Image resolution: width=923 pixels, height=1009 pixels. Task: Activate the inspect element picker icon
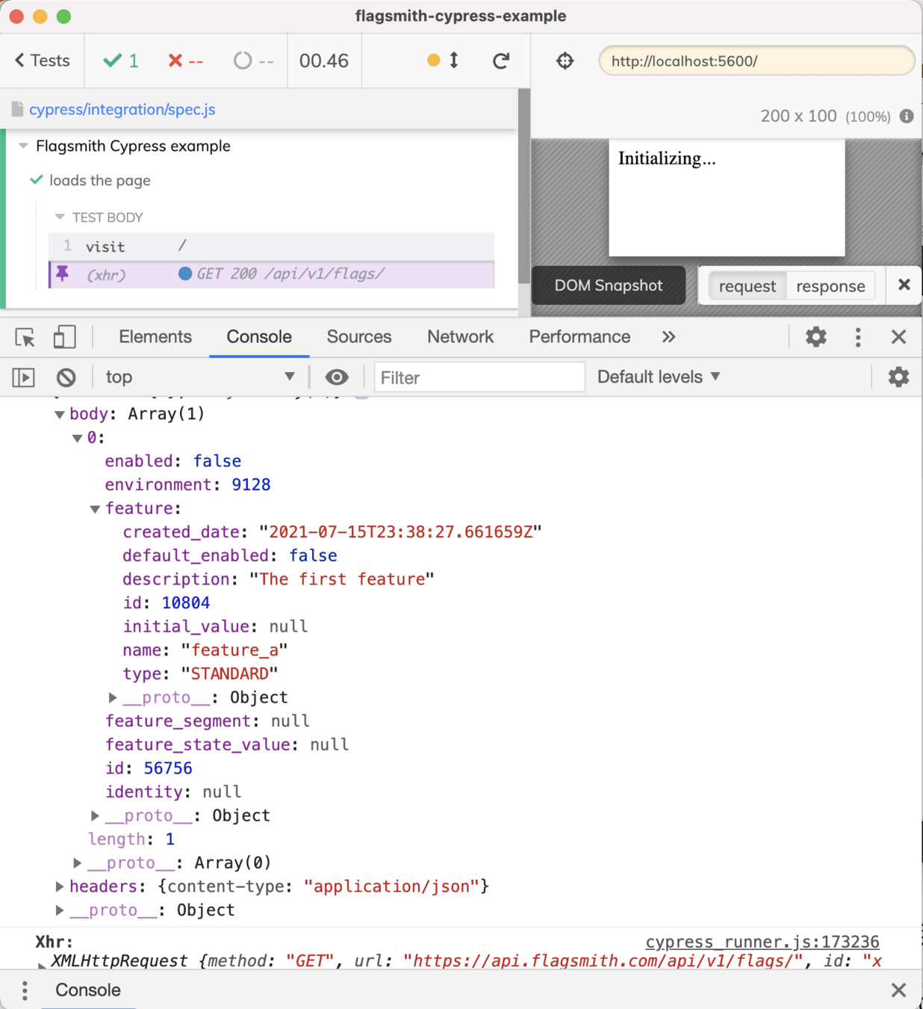25,337
